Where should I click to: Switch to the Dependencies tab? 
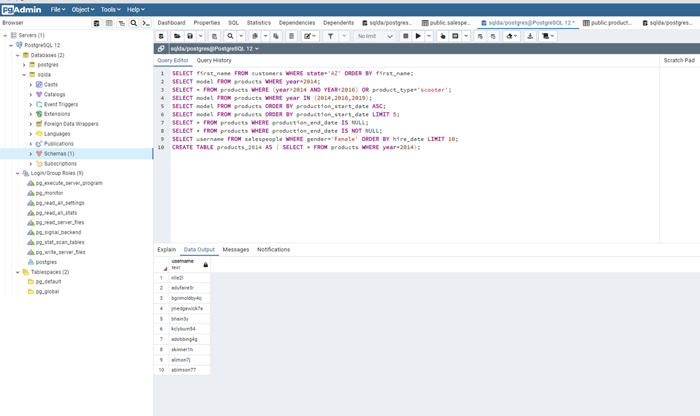(297, 23)
